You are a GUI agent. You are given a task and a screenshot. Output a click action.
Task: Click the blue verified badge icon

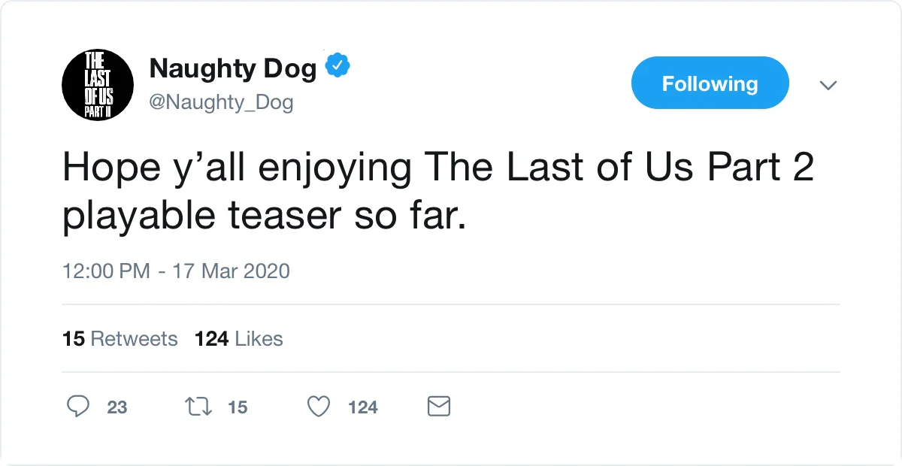coord(337,67)
